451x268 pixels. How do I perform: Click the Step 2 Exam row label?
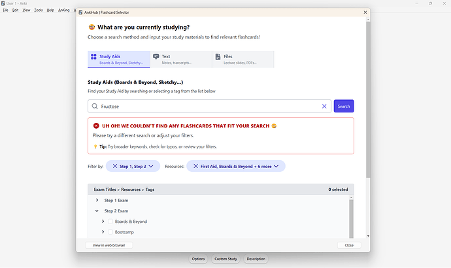click(116, 210)
